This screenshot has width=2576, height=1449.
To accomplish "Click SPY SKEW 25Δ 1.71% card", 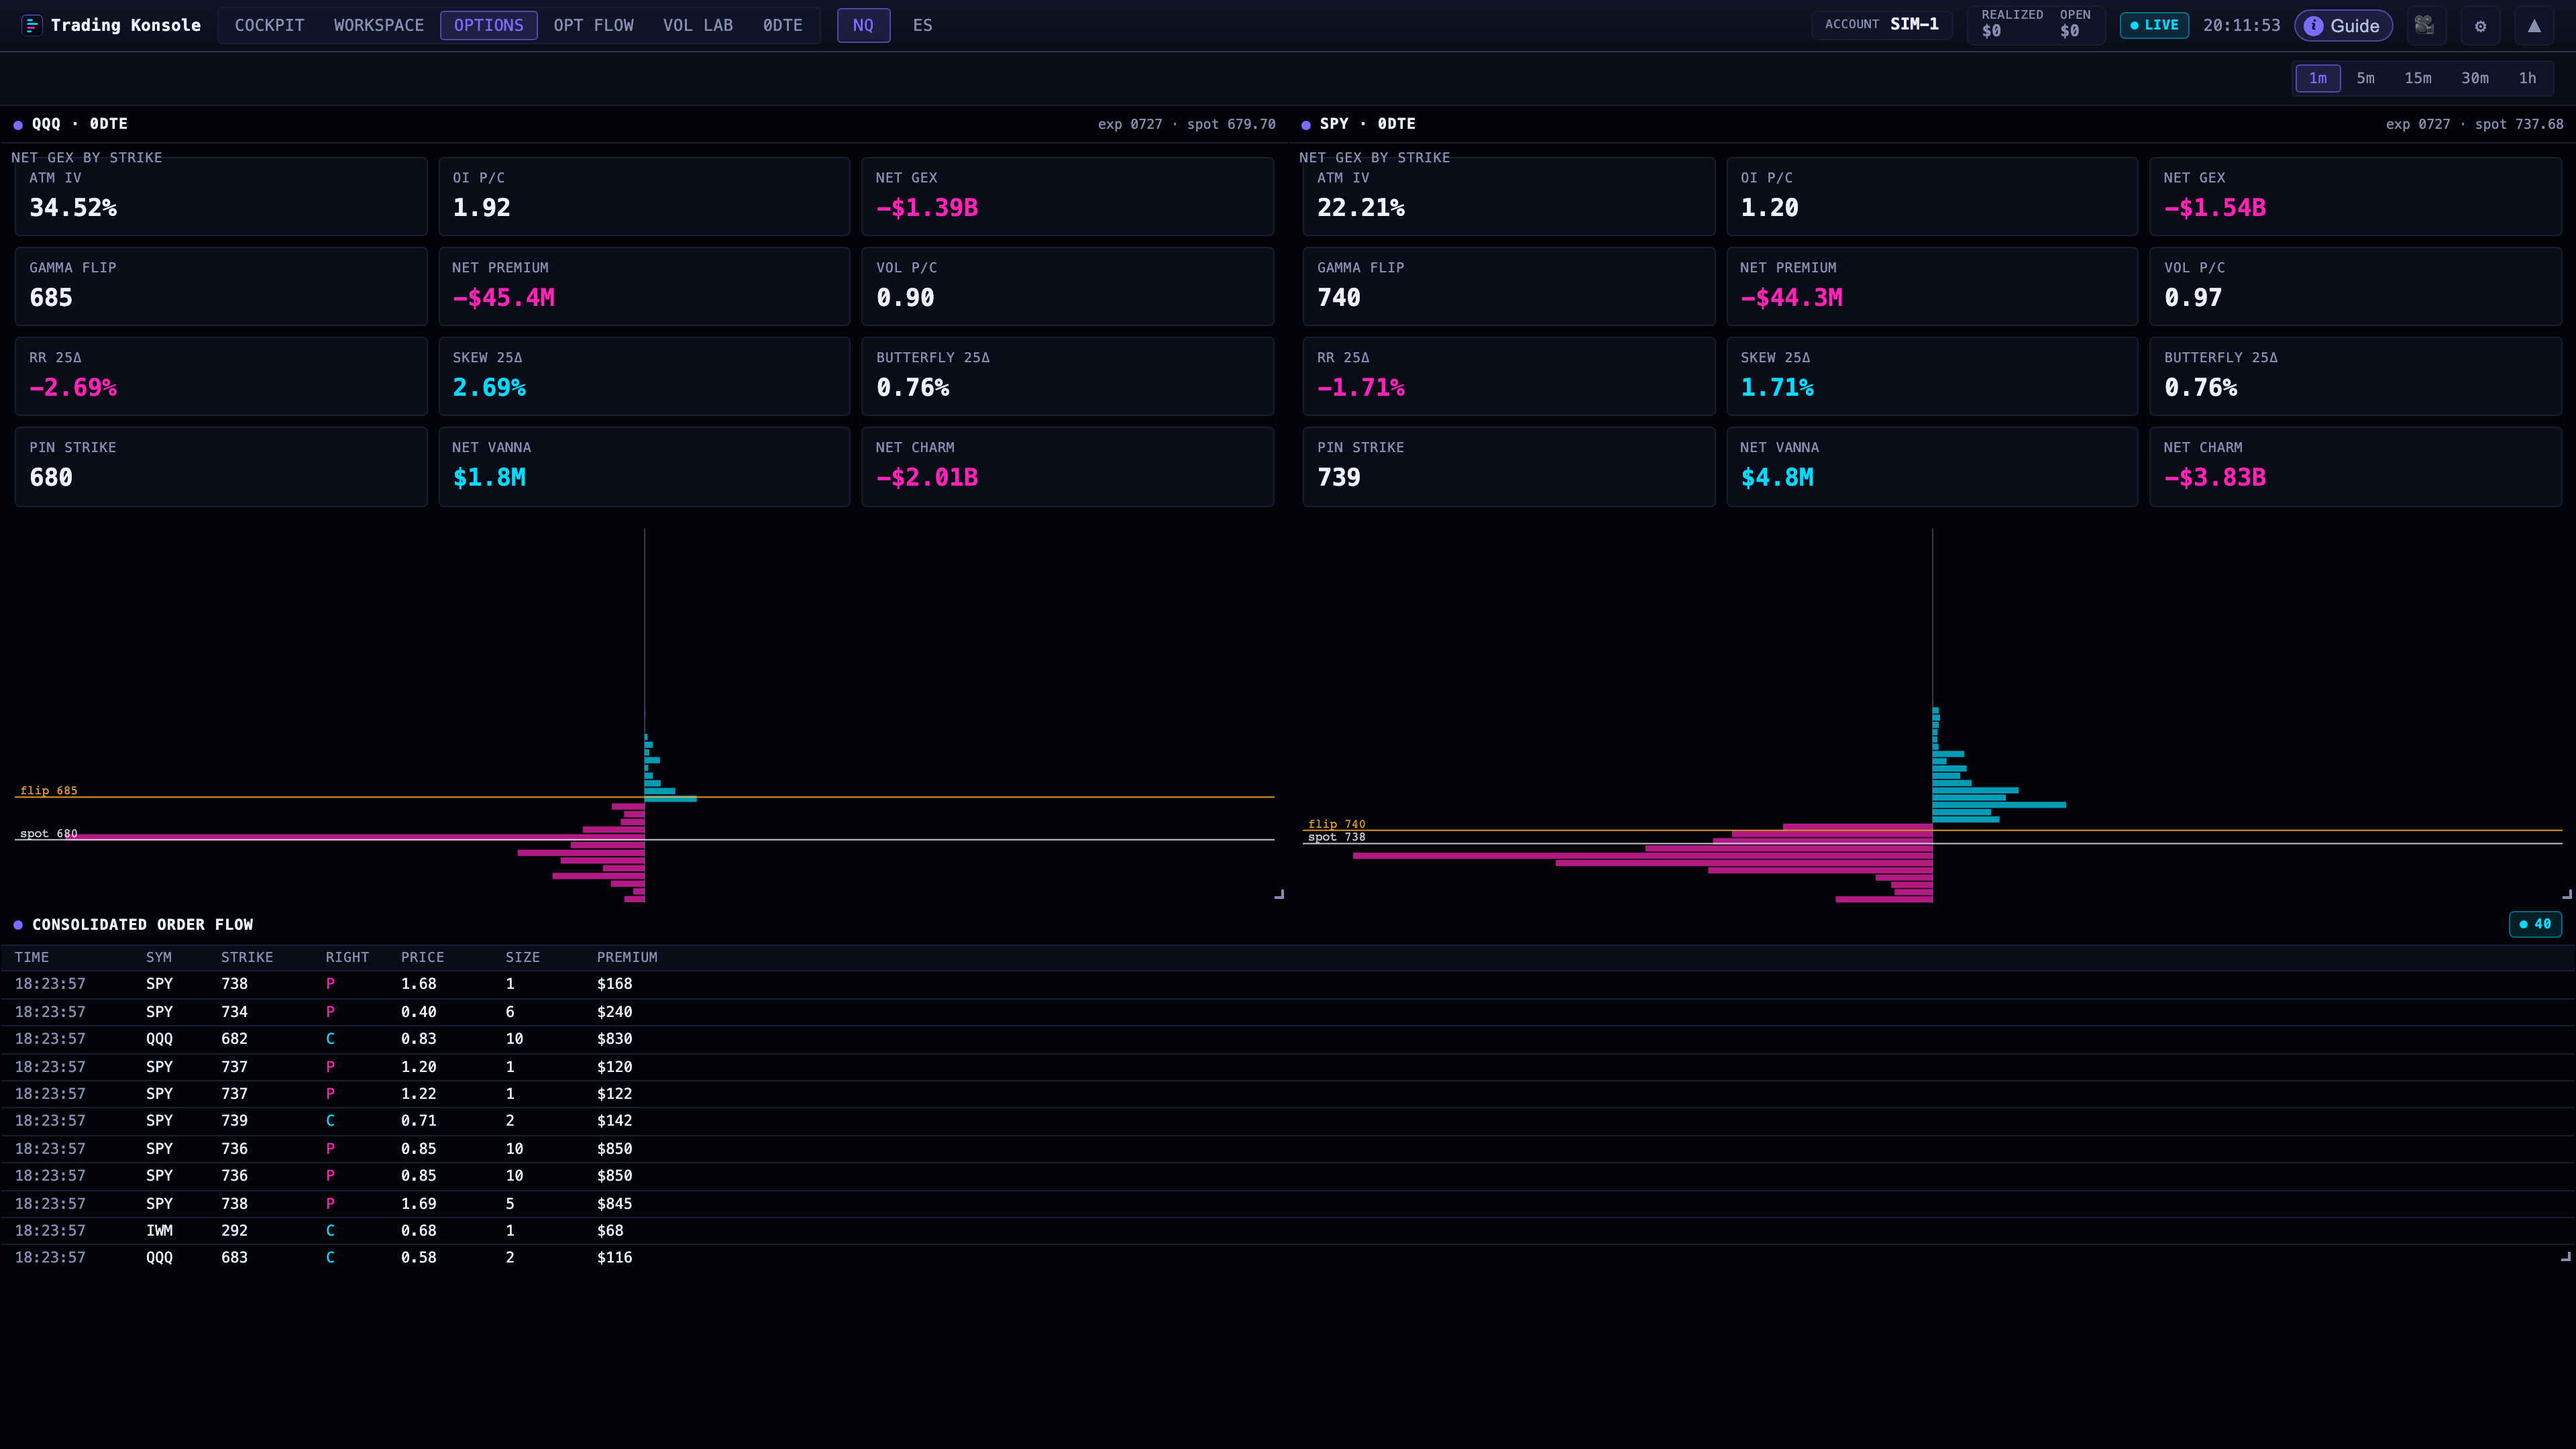I will (1932, 376).
